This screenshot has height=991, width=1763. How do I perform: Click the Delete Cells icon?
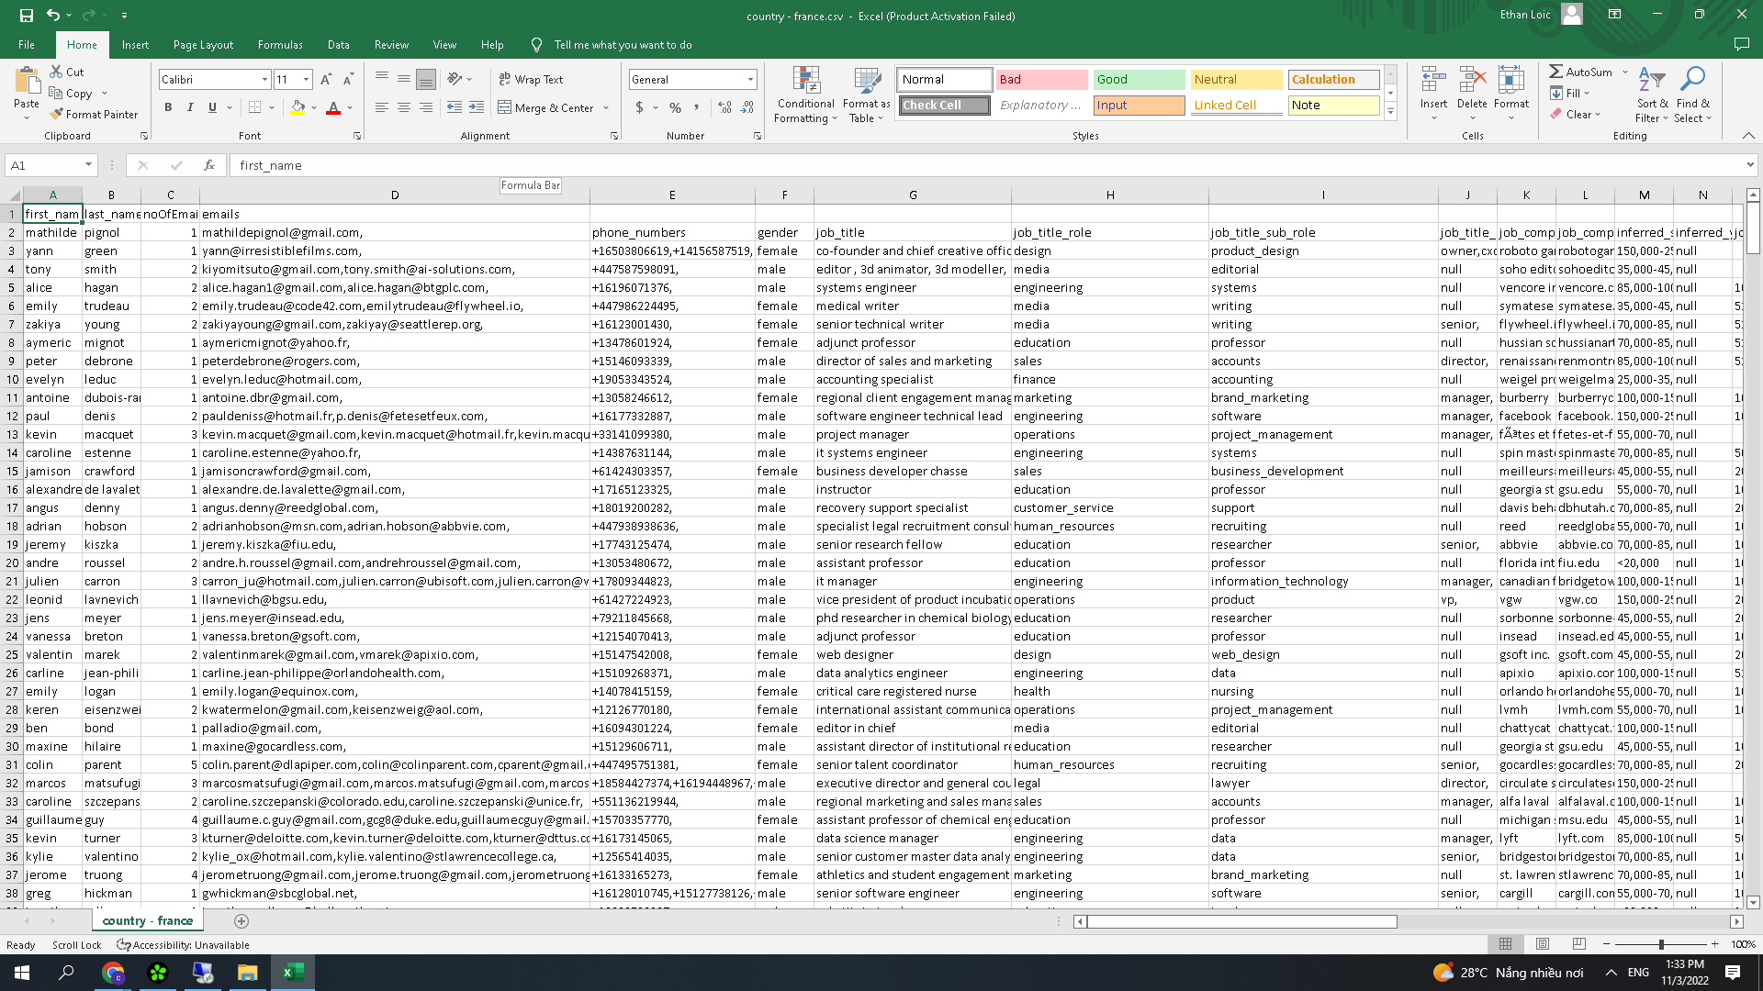tap(1472, 81)
